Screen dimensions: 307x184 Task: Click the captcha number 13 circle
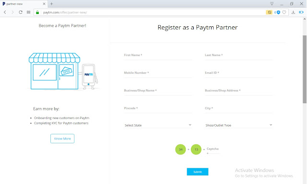coord(196,149)
